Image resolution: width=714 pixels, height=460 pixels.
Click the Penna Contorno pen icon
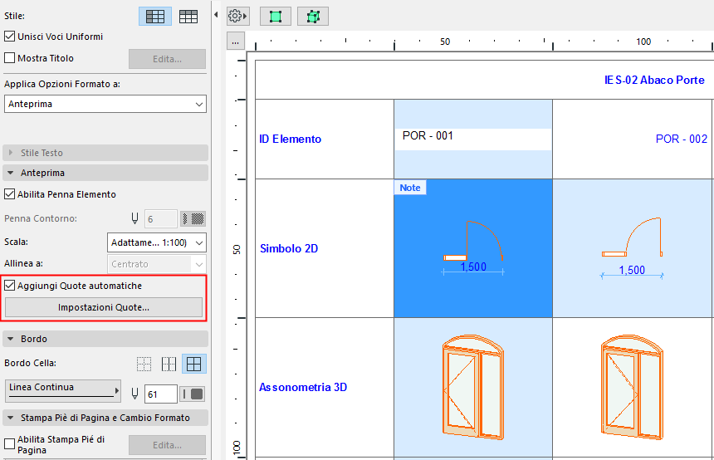[134, 218]
